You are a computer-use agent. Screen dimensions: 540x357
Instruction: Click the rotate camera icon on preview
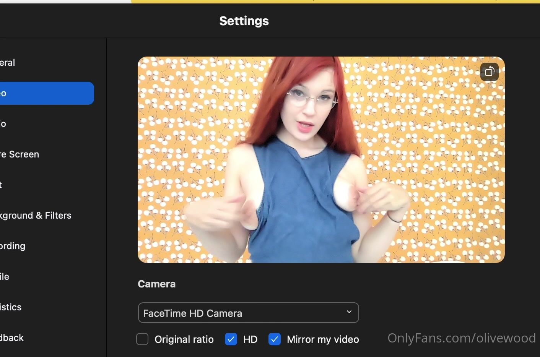[490, 72]
